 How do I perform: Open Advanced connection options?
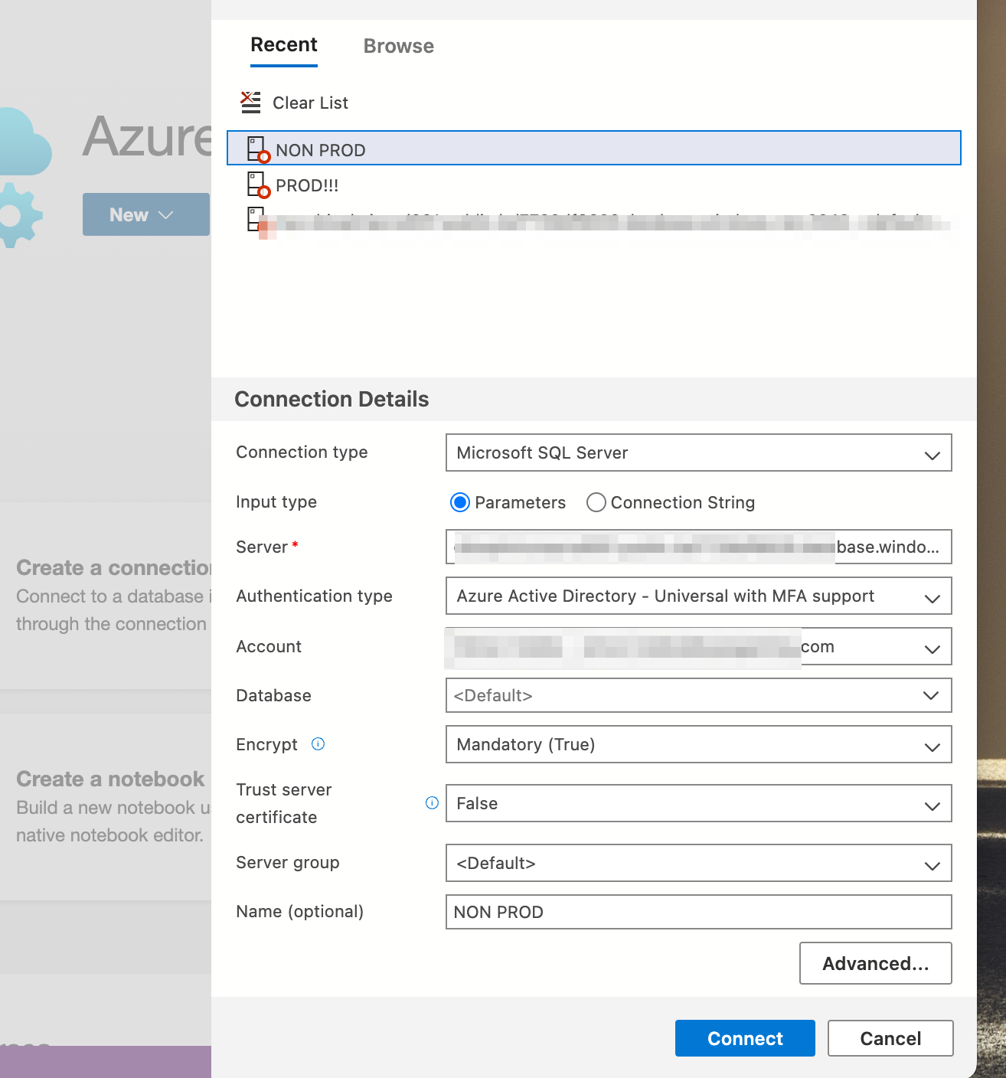tap(876, 963)
